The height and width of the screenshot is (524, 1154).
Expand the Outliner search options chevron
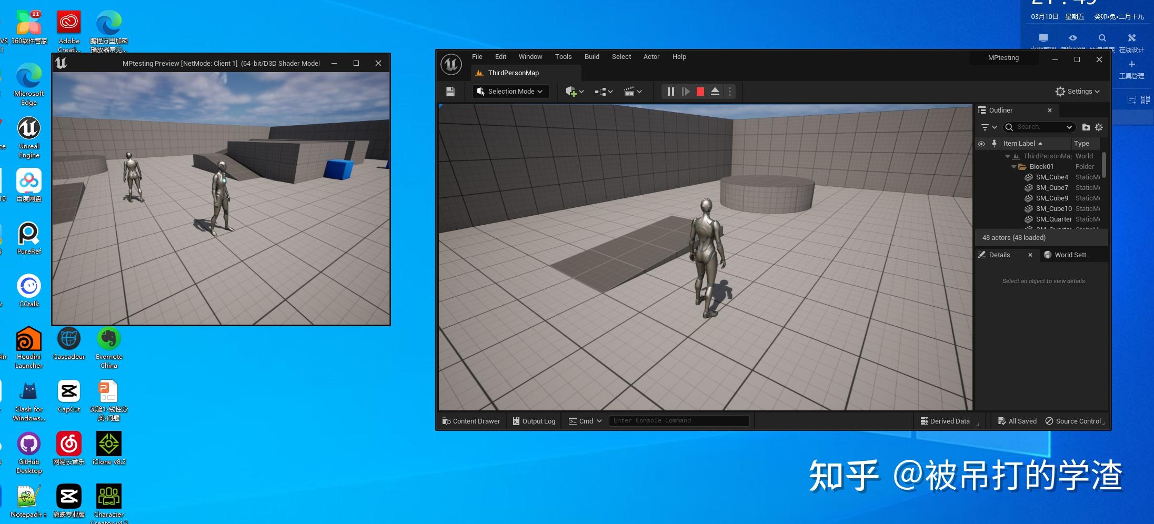[1069, 127]
